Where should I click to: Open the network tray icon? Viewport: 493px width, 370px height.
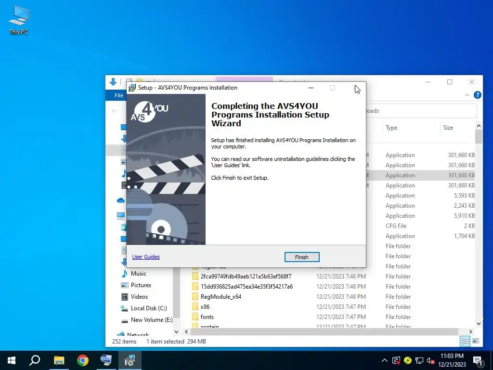(419, 360)
